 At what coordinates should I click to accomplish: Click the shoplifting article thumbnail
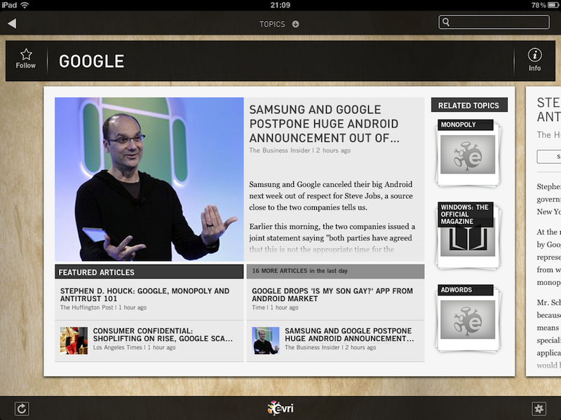coord(74,341)
